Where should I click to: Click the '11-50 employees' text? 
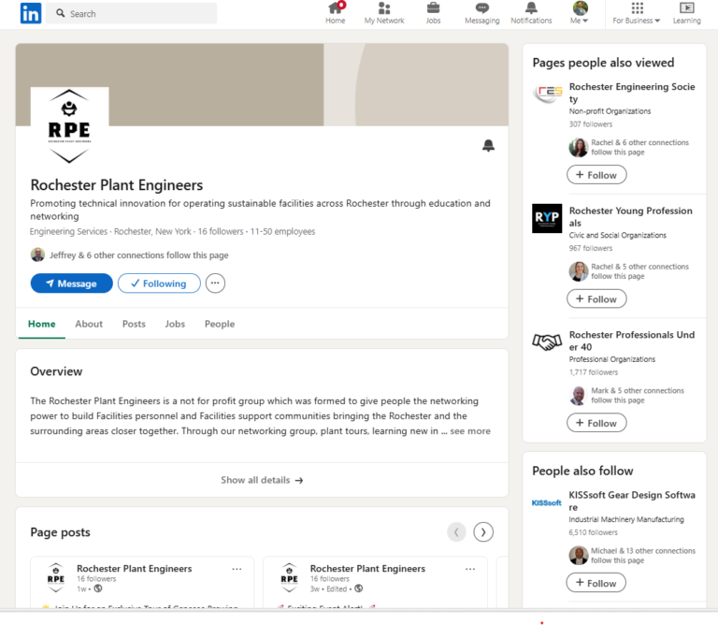click(x=282, y=231)
